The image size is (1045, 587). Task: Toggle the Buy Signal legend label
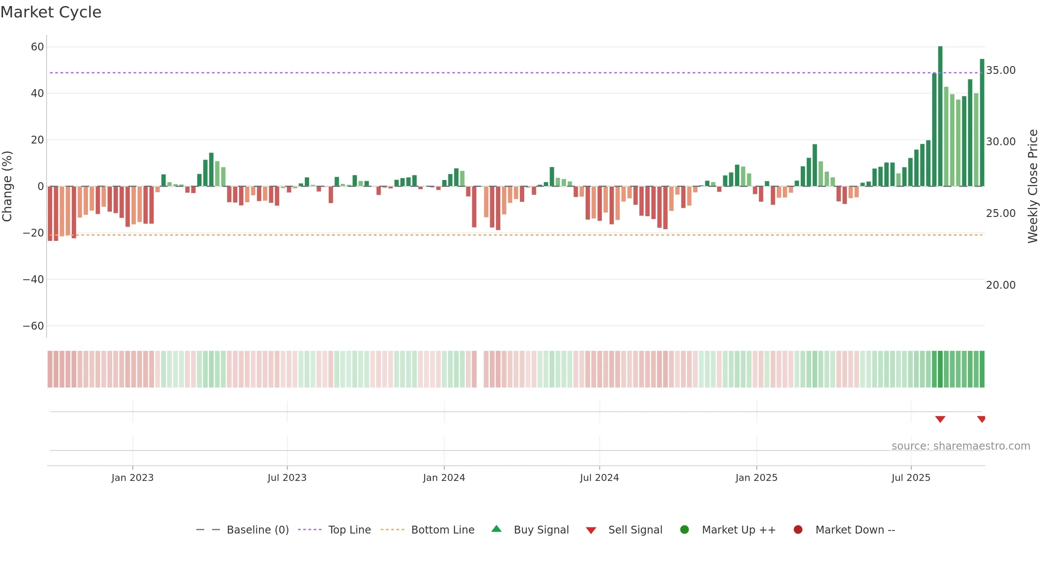[541, 530]
